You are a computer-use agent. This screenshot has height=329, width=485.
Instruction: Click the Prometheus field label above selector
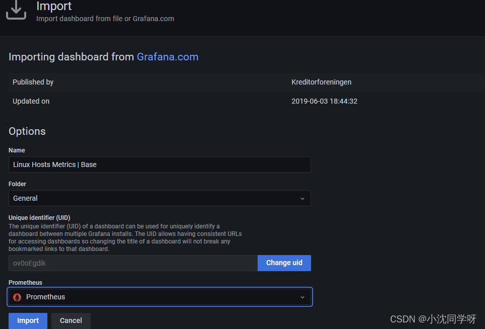(25, 282)
